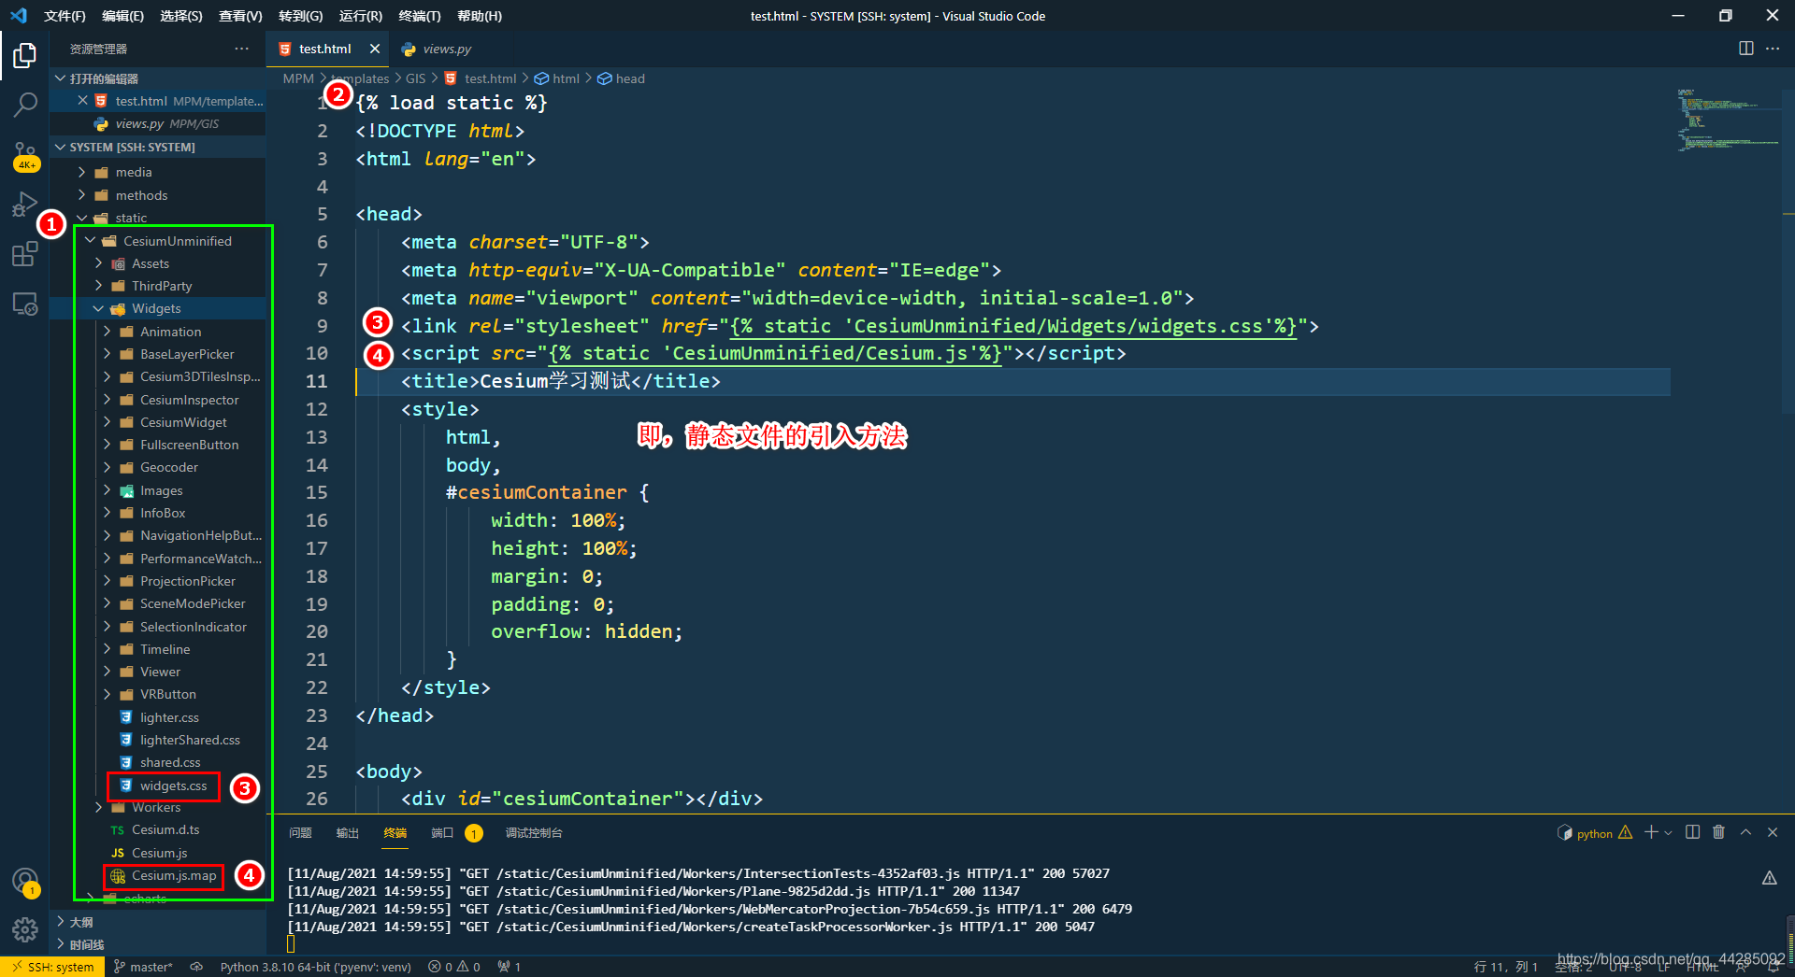Viewport: 1795px width, 977px height.
Task: Close test.html in Open Editors list
Action: [x=82, y=101]
